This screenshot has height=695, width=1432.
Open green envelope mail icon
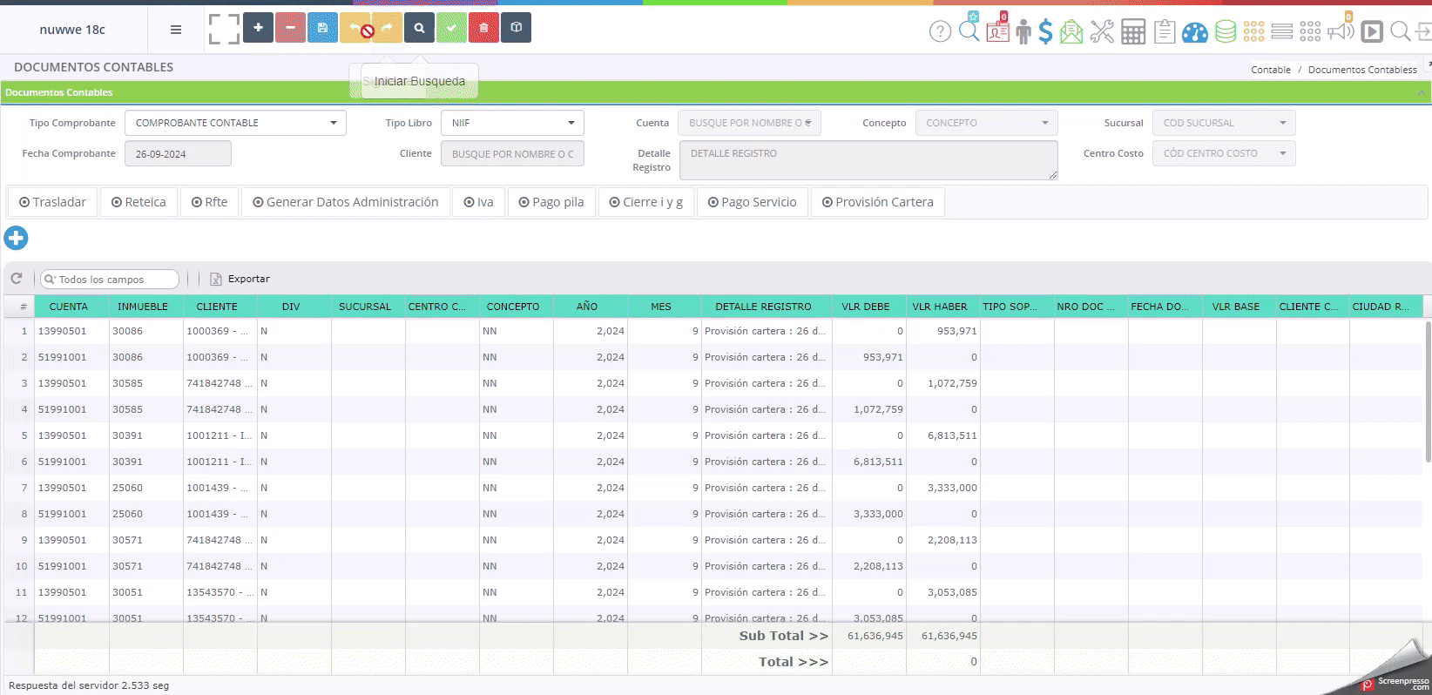click(x=1071, y=32)
